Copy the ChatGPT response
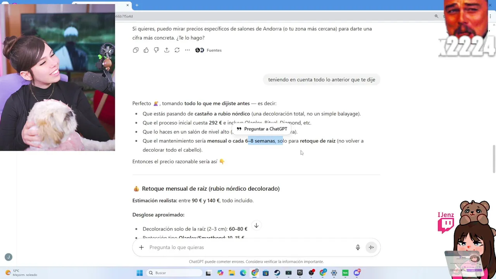 [136, 50]
